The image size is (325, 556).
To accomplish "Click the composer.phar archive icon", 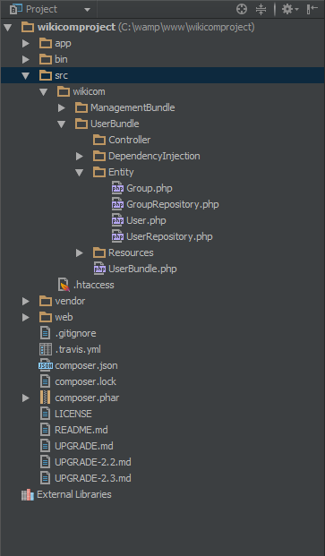I will (45, 398).
